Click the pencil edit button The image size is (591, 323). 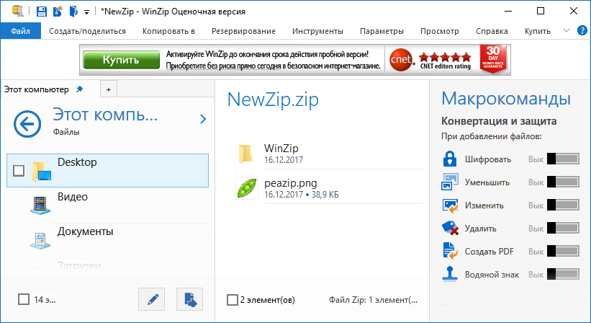pos(151,299)
